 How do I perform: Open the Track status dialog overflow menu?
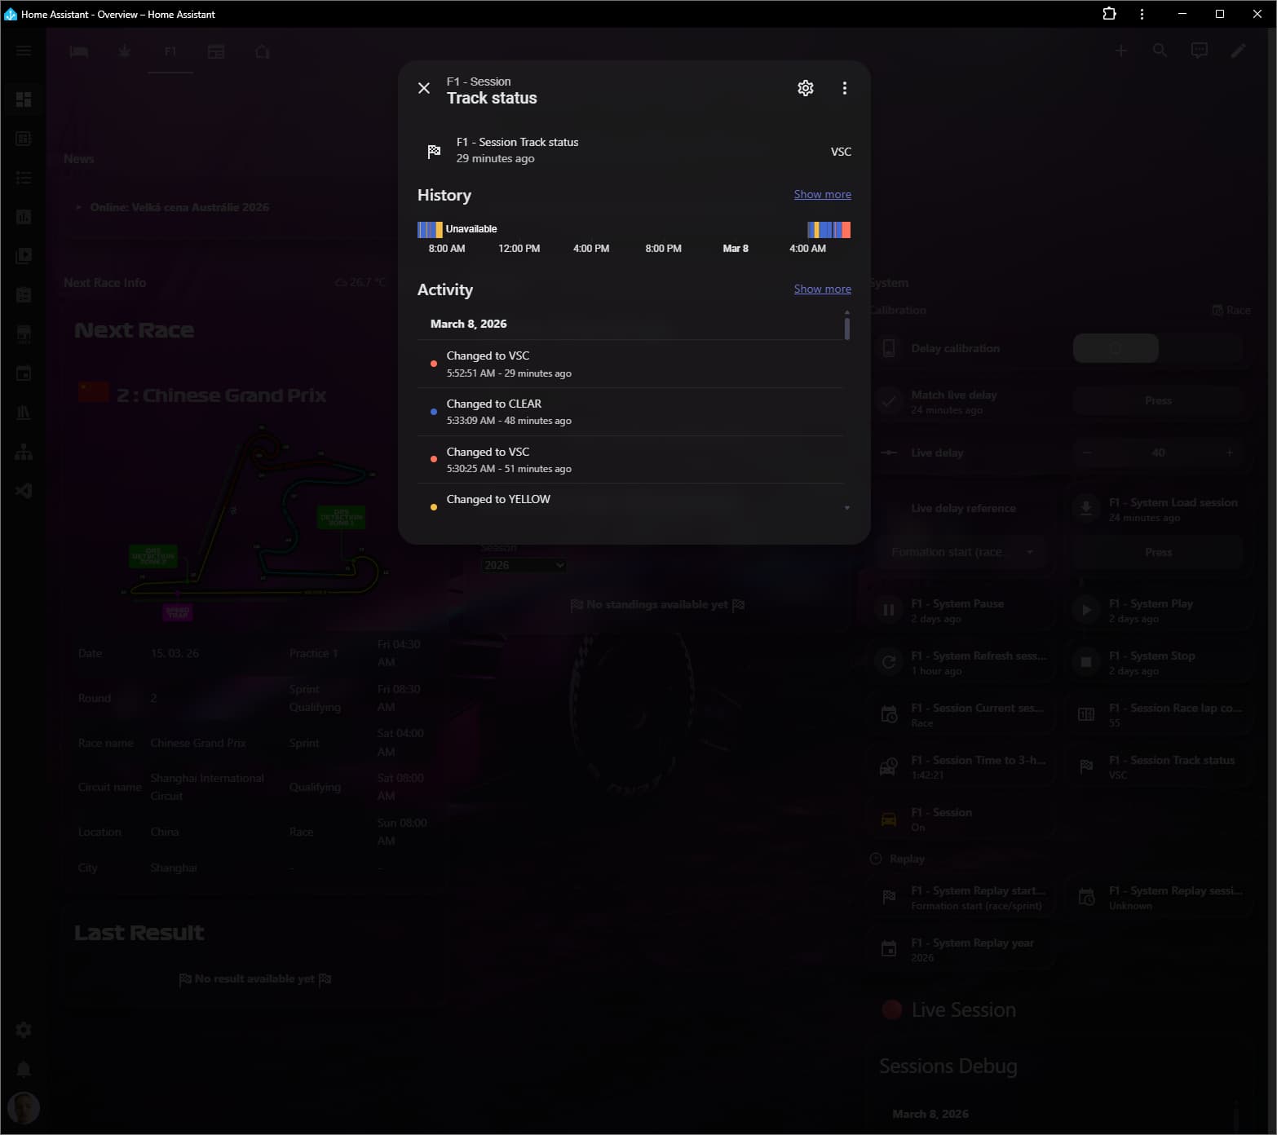pos(845,88)
